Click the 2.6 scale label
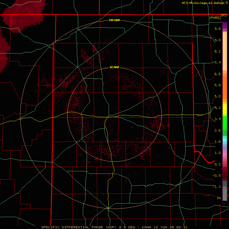This screenshot has height=229, width=229. (x=218, y=130)
